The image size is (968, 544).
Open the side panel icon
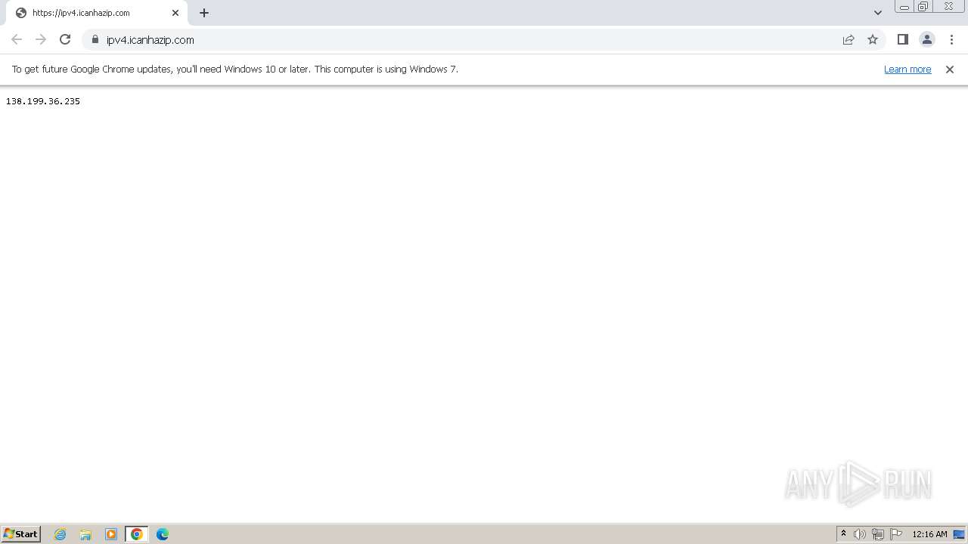pos(903,39)
